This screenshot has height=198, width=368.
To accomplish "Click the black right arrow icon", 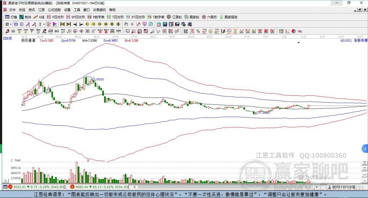I will point(81,24).
